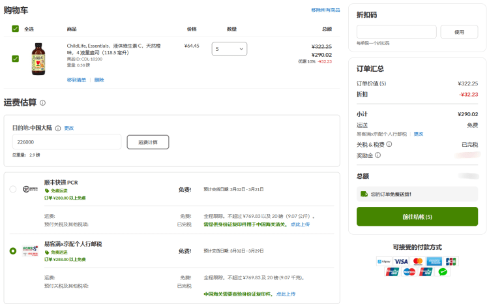
Task: Click the green 前往结帐 (5) button
Action: tap(417, 217)
